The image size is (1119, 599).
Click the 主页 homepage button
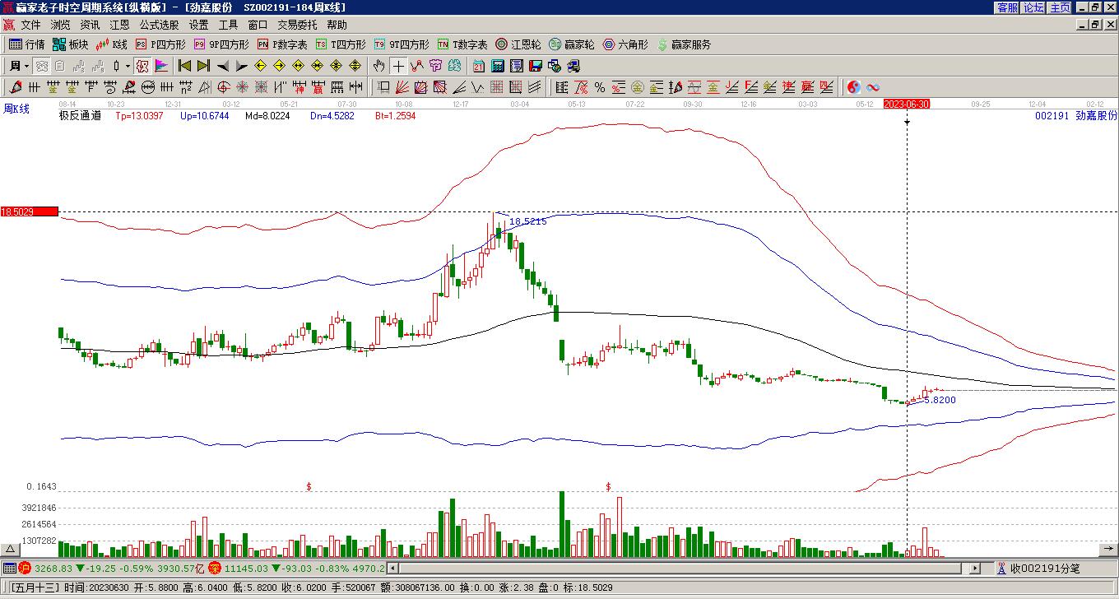coord(1060,7)
